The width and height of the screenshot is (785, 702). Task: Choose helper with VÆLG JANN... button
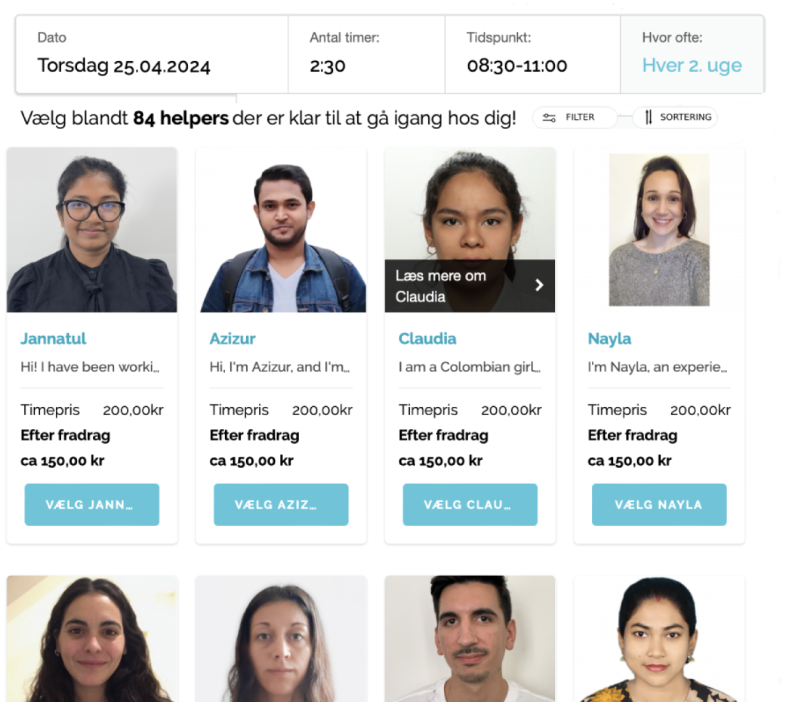tap(92, 504)
